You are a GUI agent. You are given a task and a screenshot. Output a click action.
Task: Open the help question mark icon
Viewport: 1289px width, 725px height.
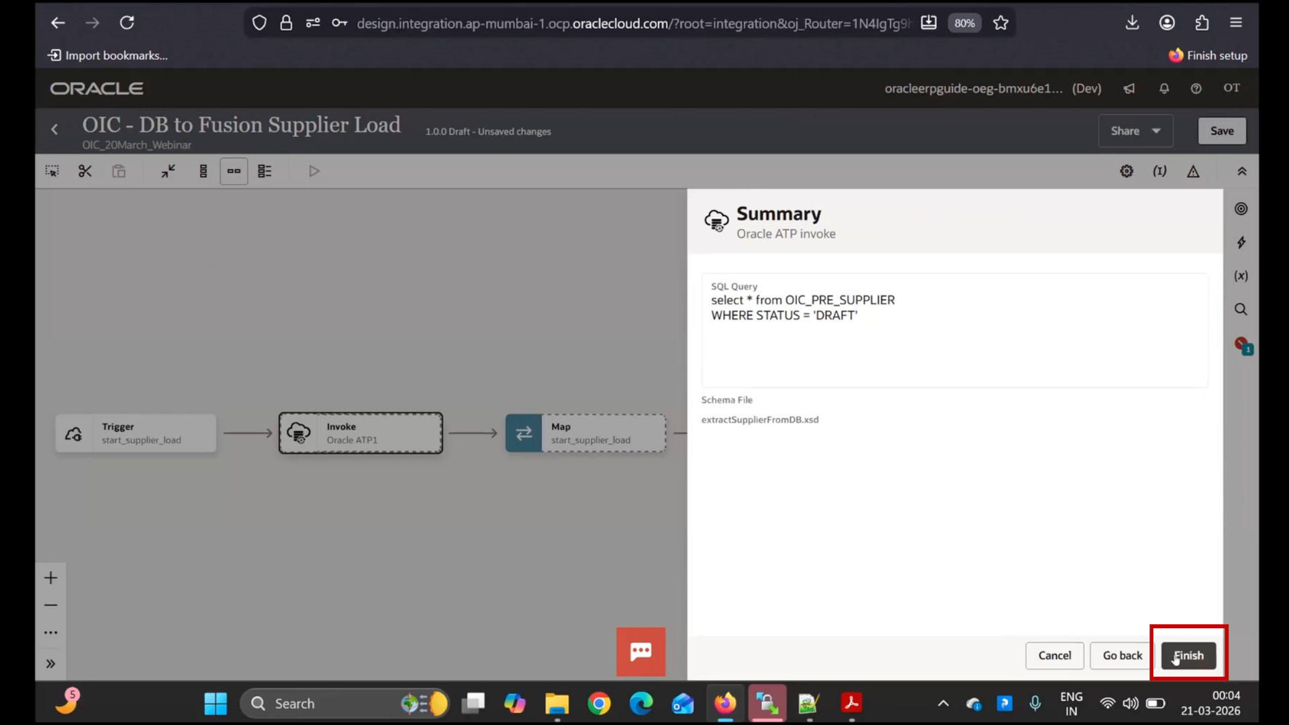point(1196,89)
